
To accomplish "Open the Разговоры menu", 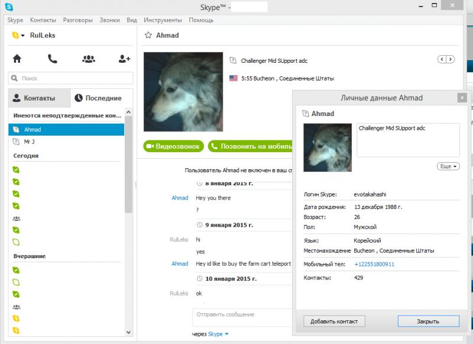I will [77, 20].
